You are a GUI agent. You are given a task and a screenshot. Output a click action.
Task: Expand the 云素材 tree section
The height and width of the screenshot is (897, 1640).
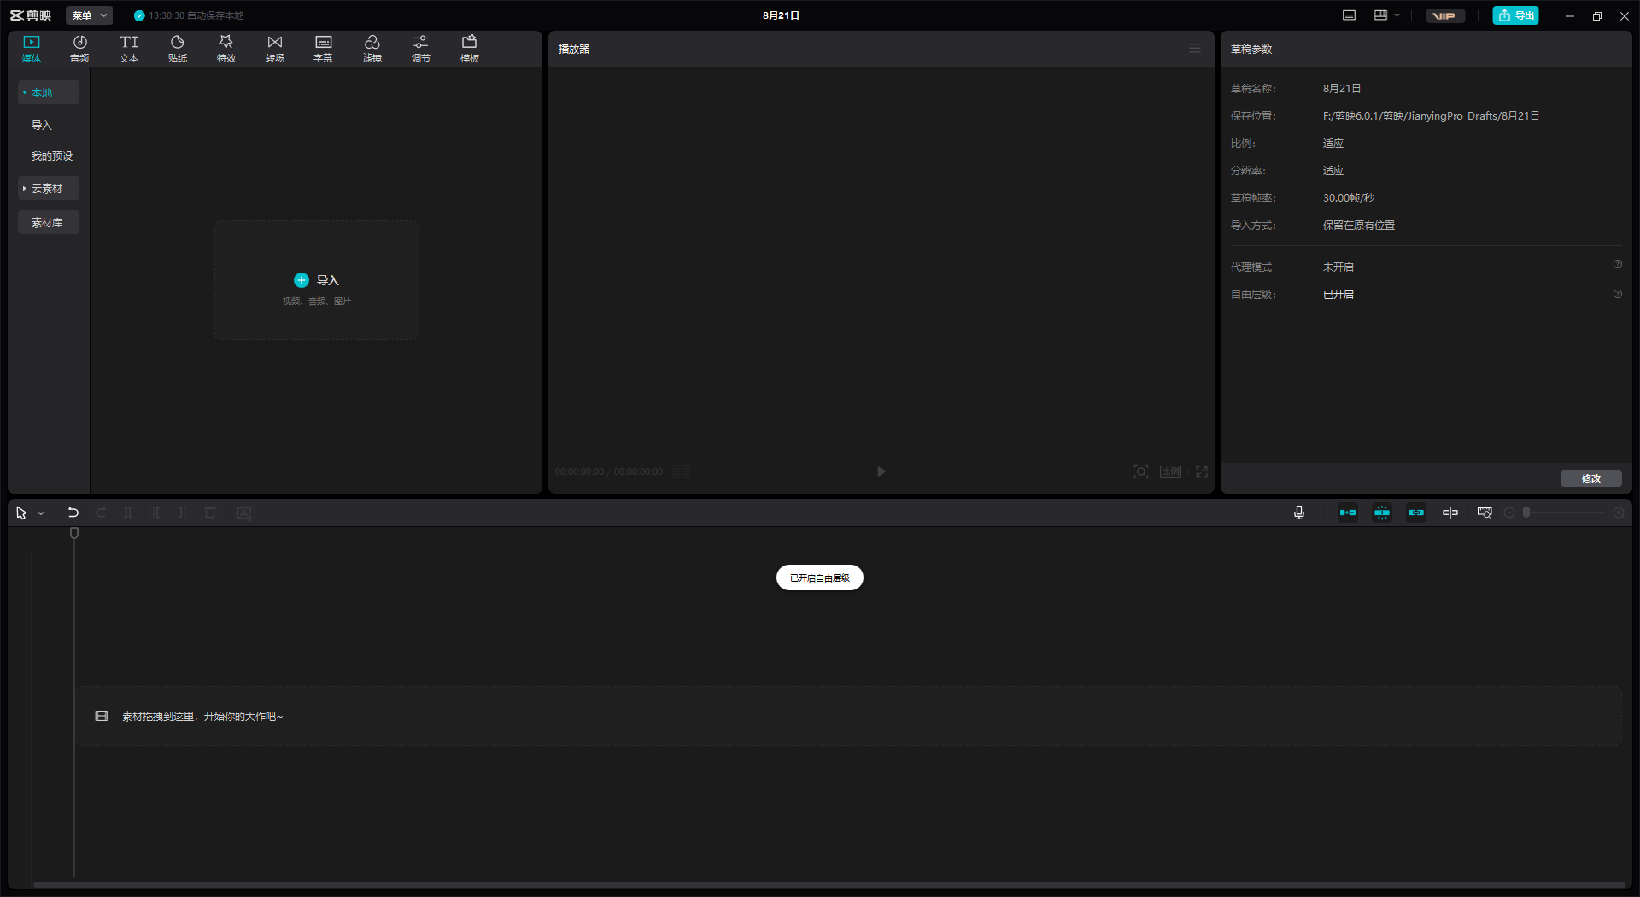(49, 188)
